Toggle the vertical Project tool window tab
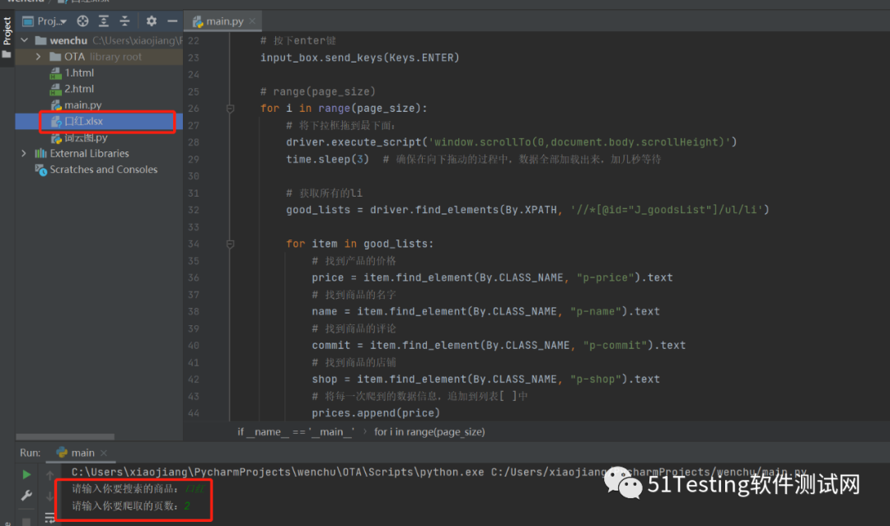890x526 pixels. [7, 39]
